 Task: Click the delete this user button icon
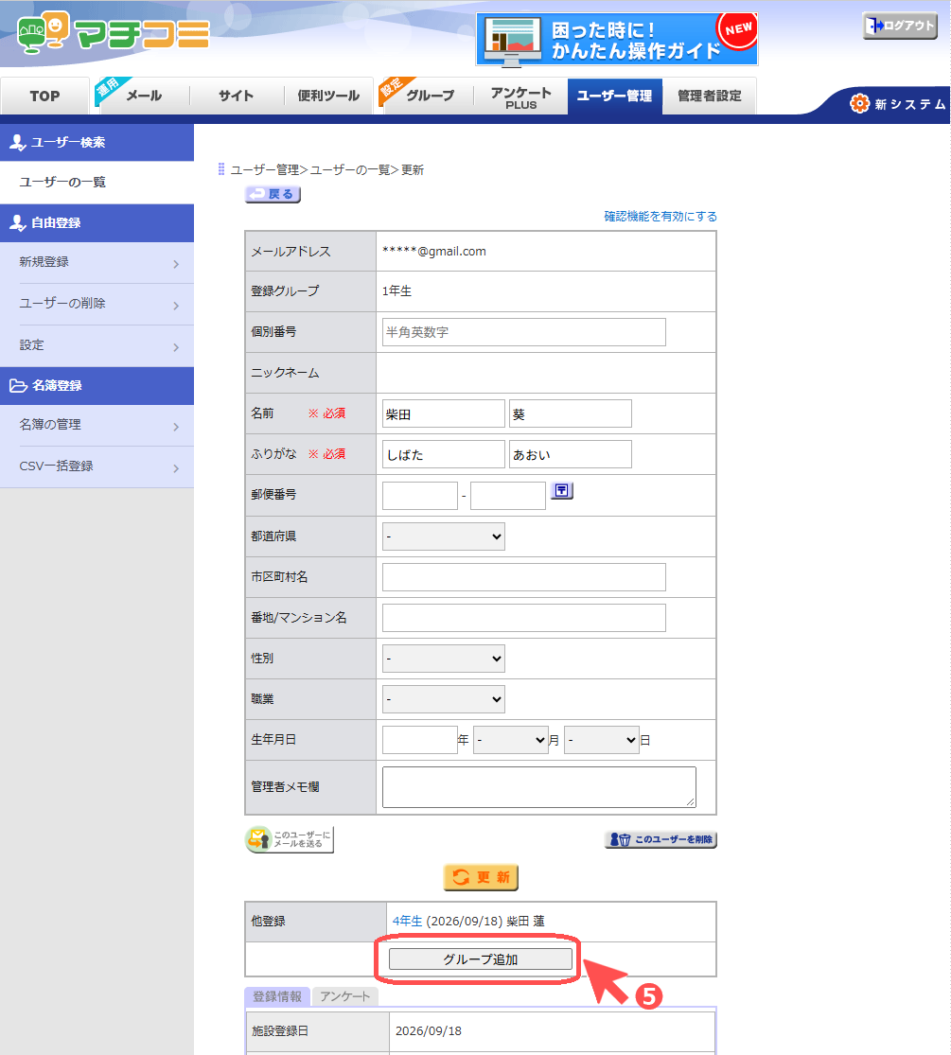tap(660, 839)
